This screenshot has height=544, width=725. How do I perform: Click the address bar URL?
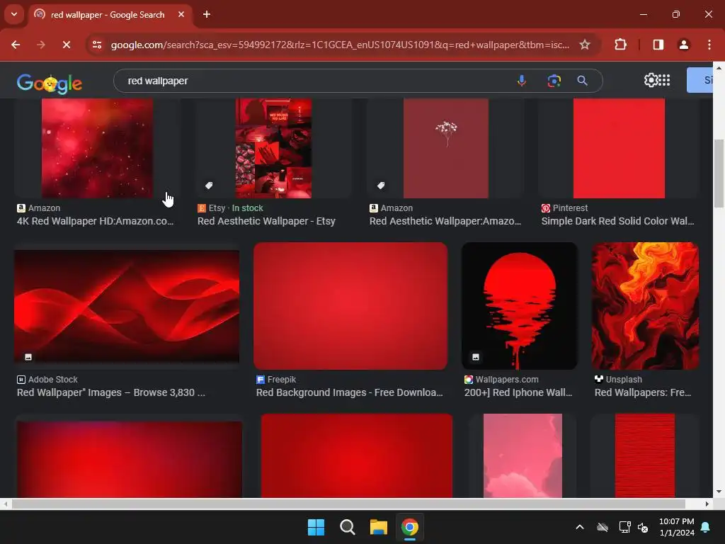tap(340, 45)
